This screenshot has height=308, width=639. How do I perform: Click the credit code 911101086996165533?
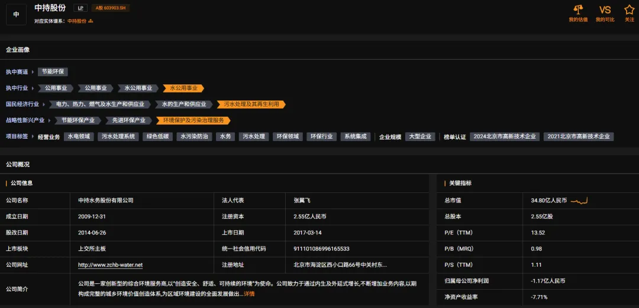(321, 248)
